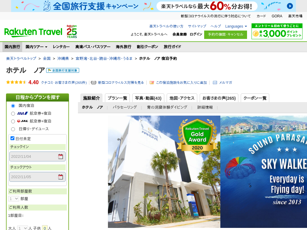Switch to お客さまの声(265) tab
This screenshot has width=307, height=230.
click(x=219, y=98)
